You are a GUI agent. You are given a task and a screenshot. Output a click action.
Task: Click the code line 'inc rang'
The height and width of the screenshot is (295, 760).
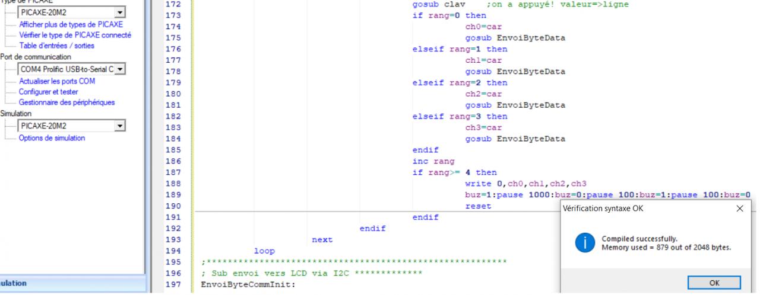click(433, 162)
